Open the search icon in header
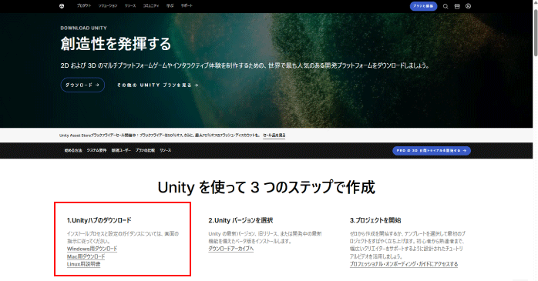This screenshot has height=281, width=538. point(446,6)
